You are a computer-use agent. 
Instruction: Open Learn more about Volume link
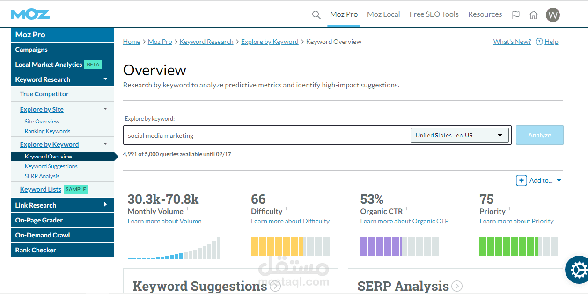pyautogui.click(x=164, y=221)
